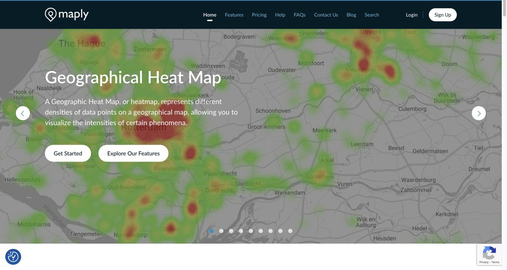Select the first carousel dot
Viewport: 507px width, 270px height.
[x=211, y=231]
